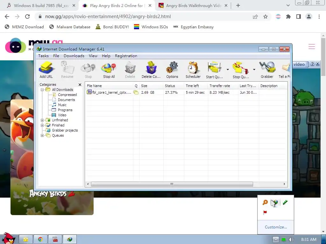This screenshot has height=244, width=326.
Task: Sort by Status column header
Action: [x=174, y=86]
